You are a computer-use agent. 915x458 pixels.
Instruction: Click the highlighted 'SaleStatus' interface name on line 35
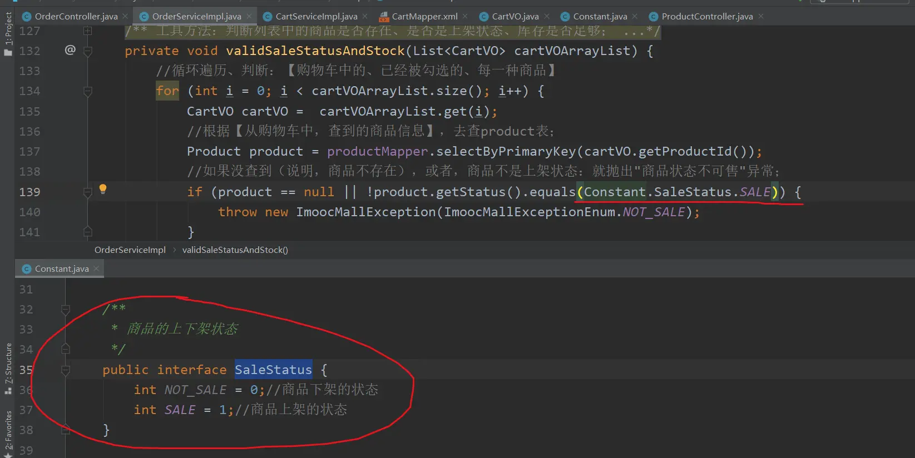tap(273, 370)
